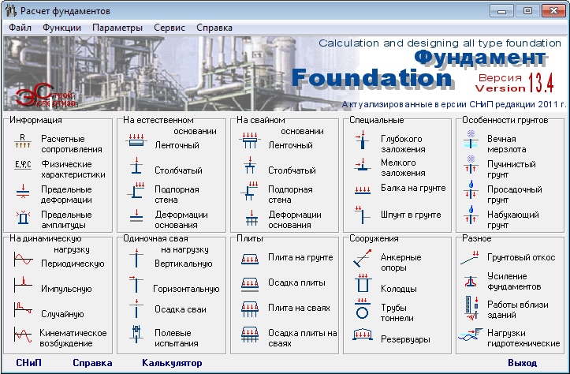Click the Нагрузки гидротехнические icon

coord(471,335)
